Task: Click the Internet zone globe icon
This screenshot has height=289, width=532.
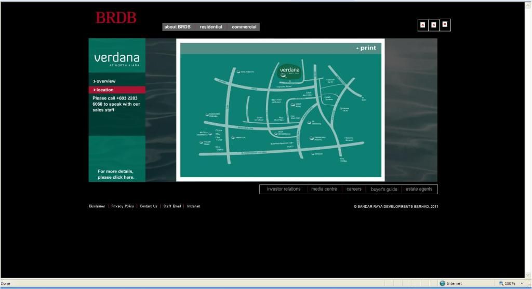Action: click(x=442, y=283)
